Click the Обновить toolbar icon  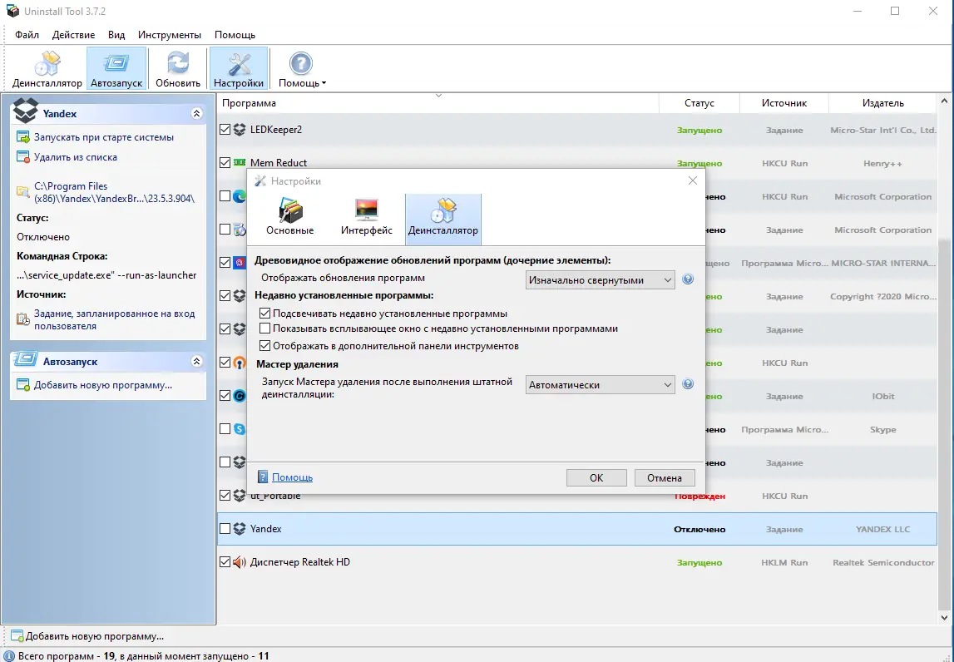coord(178,69)
